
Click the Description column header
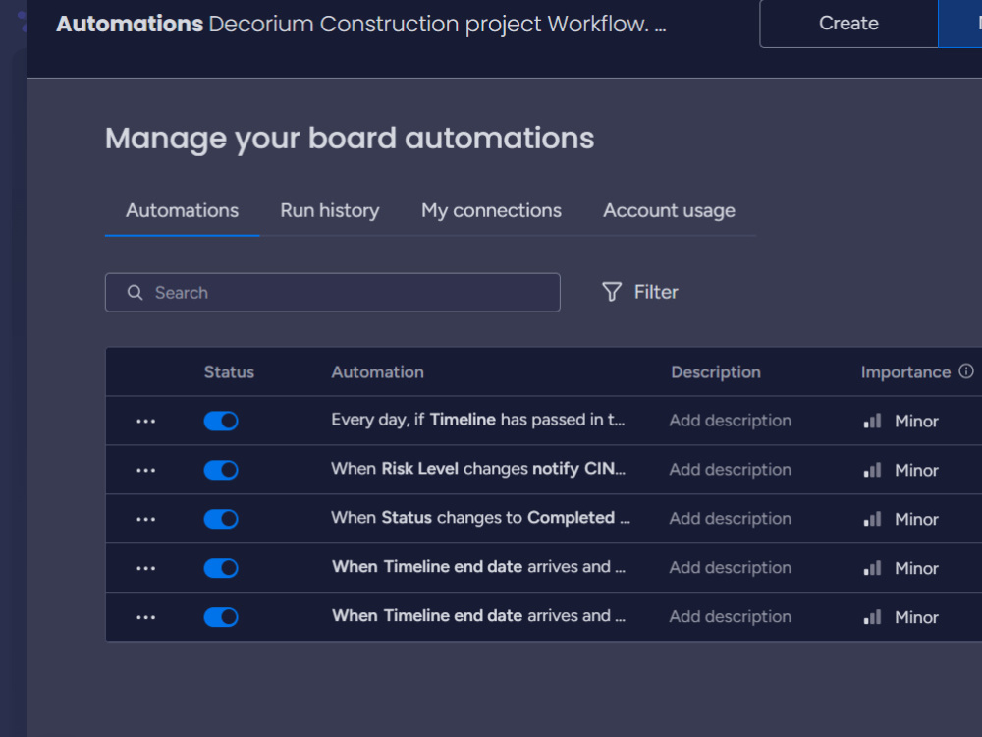point(716,372)
